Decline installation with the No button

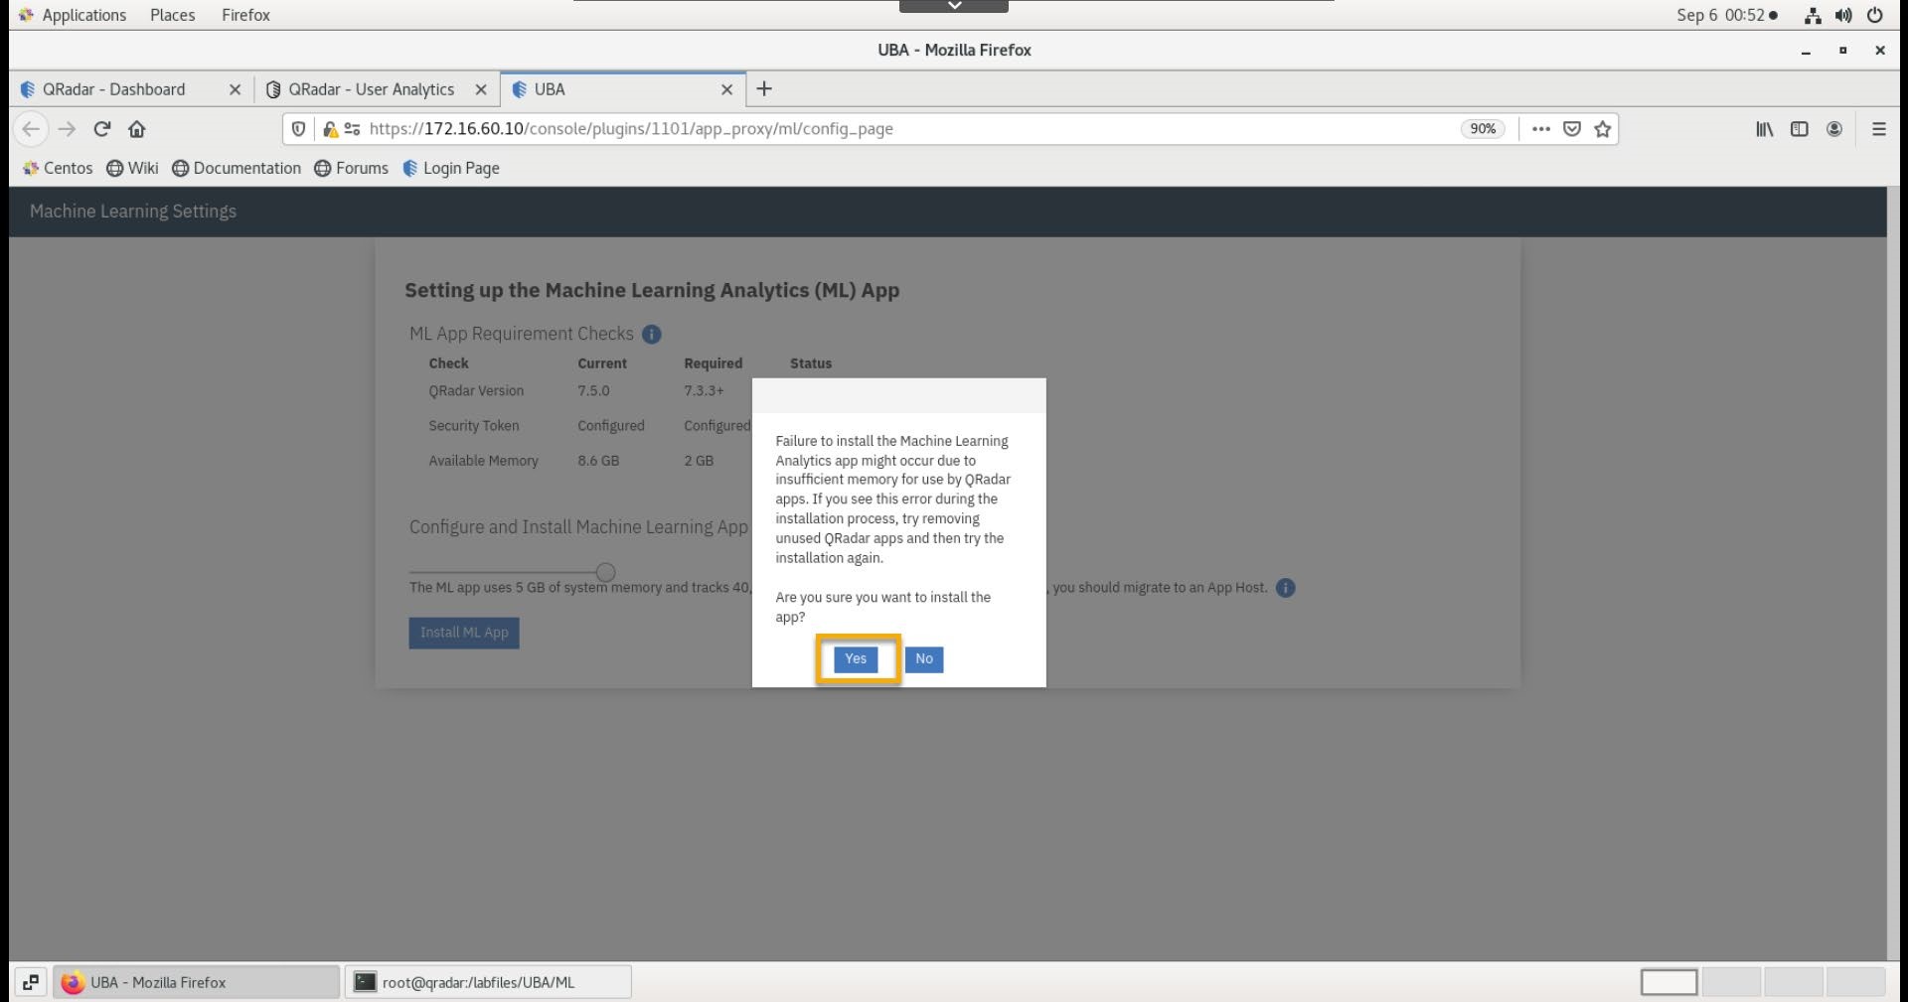pos(924,659)
